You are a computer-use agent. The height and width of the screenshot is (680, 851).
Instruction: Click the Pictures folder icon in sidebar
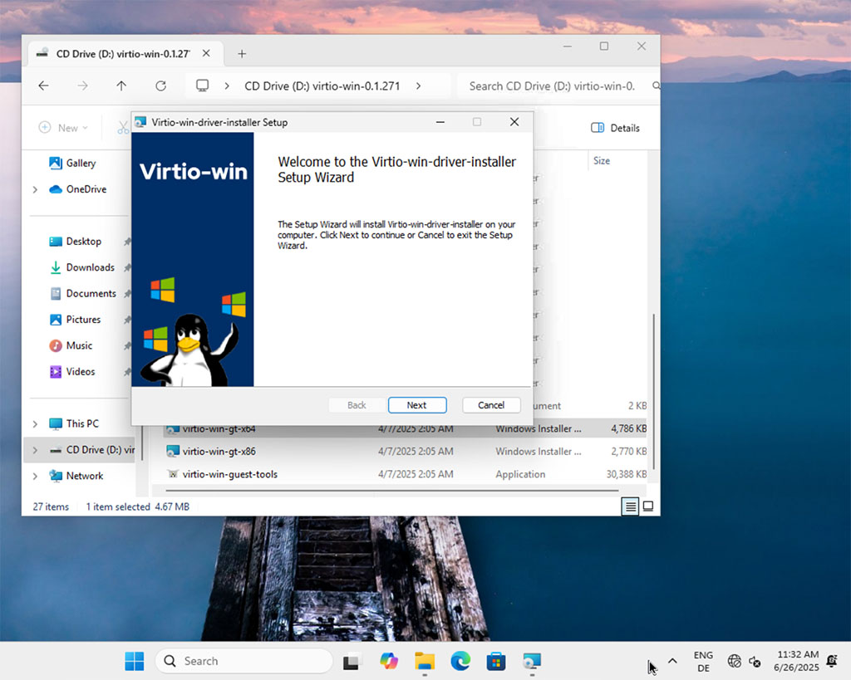56,320
